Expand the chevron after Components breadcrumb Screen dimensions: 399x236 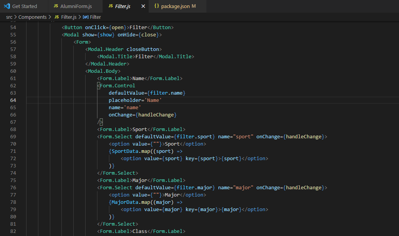49,17
